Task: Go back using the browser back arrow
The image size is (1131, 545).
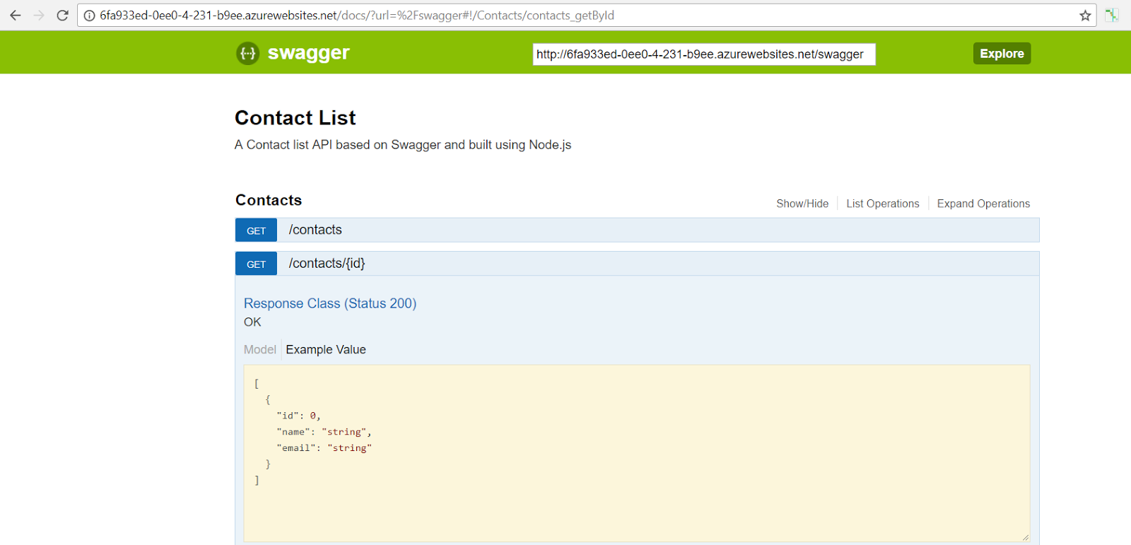Action: [16, 16]
